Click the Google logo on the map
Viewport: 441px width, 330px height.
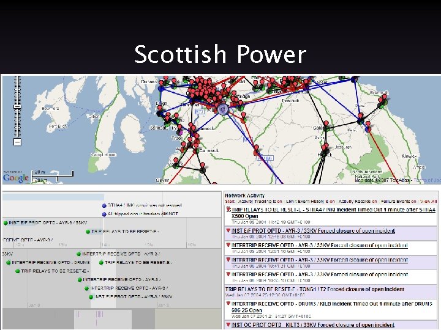click(16, 178)
